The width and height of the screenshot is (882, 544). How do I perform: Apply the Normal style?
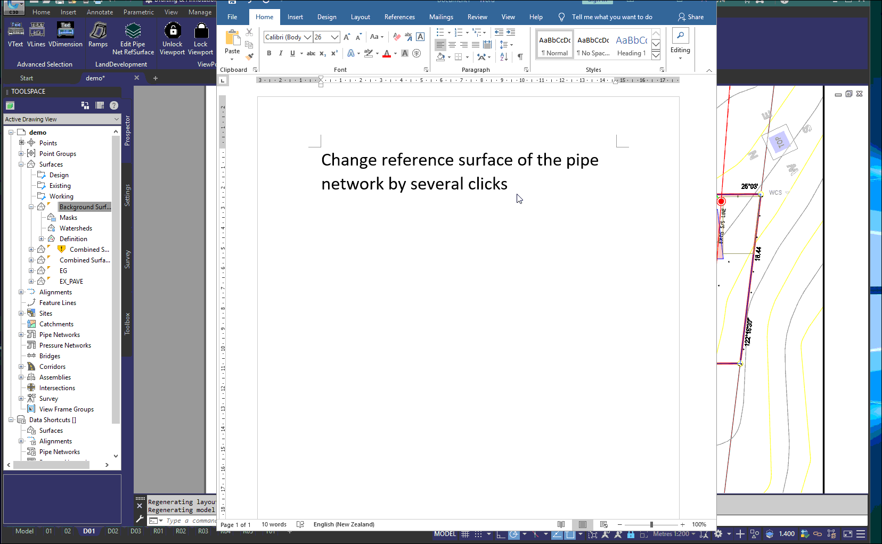[x=554, y=45]
